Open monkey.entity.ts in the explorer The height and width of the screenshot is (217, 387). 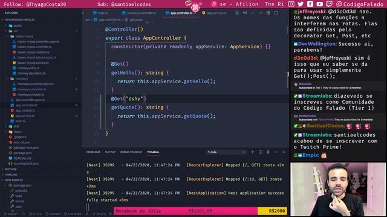click(x=28, y=68)
